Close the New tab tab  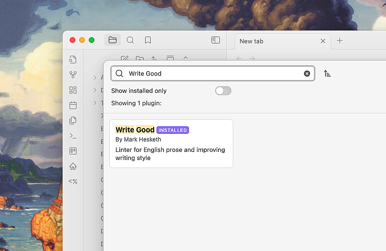(x=323, y=41)
